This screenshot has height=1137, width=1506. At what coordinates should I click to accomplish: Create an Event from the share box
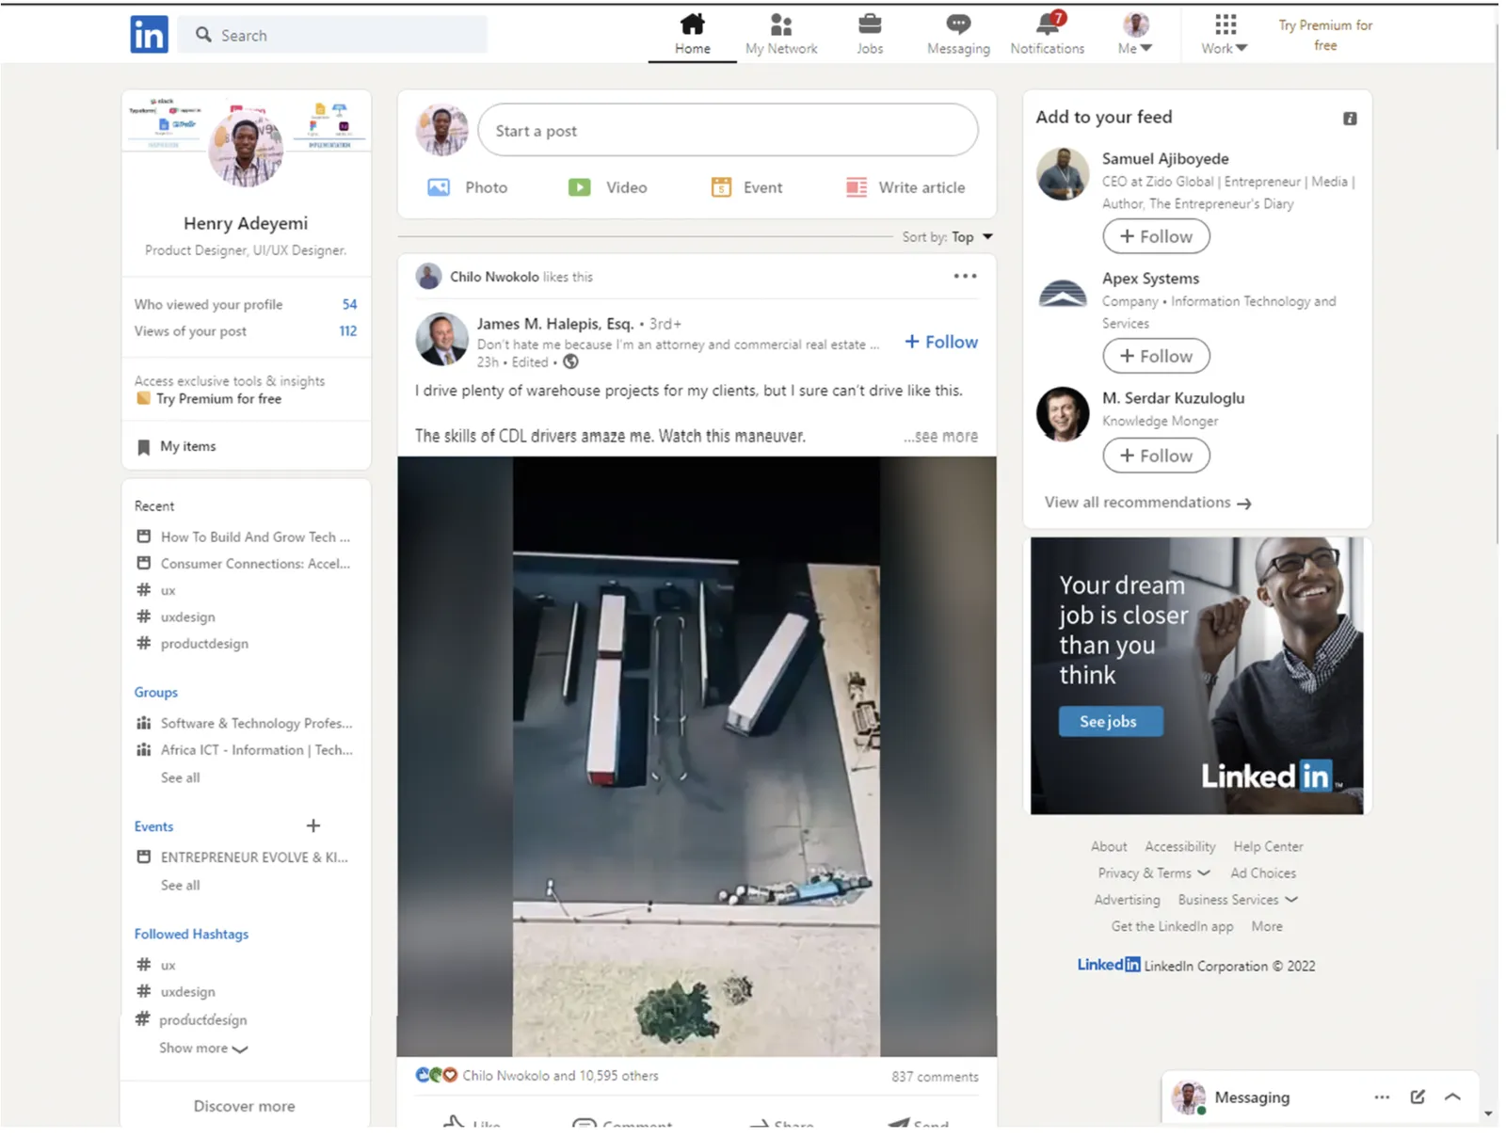pyautogui.click(x=746, y=187)
